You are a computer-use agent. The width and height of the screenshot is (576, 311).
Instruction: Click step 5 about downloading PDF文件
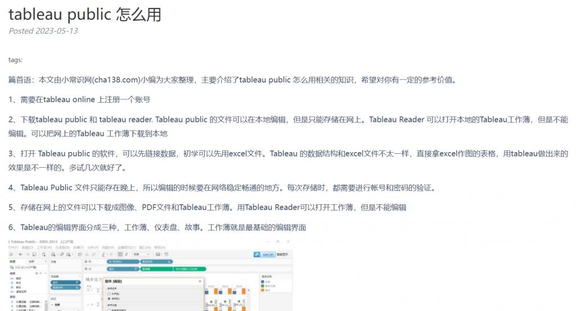click(207, 208)
